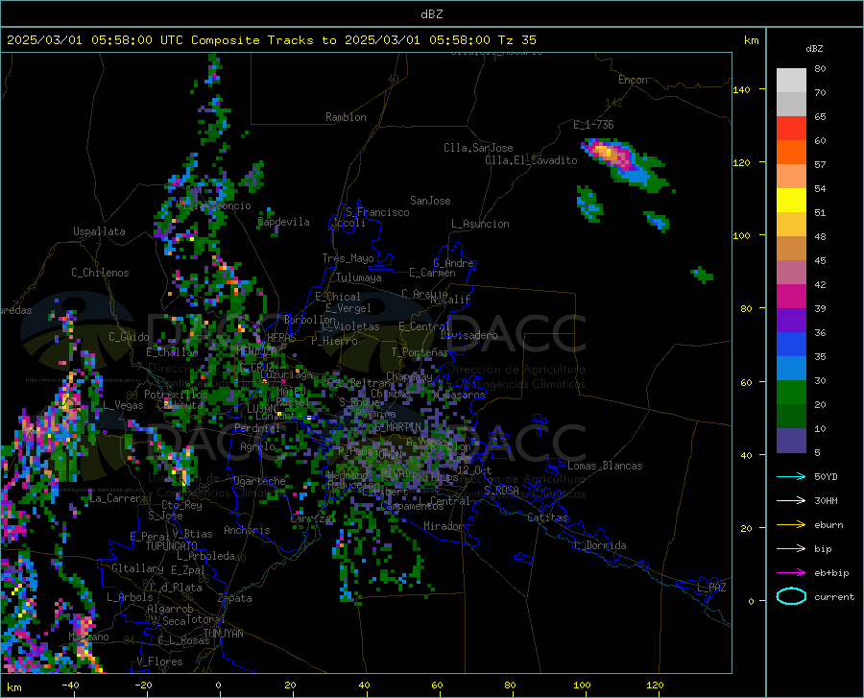Click the '120' tick on bottom km axis

point(655,685)
